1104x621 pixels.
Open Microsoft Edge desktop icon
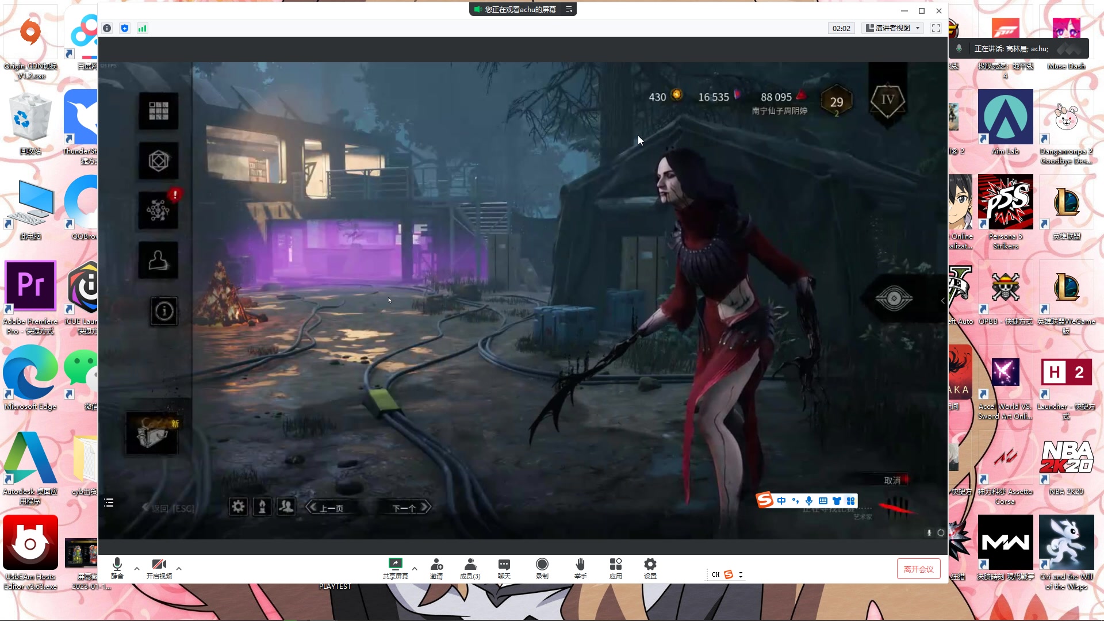point(30,378)
